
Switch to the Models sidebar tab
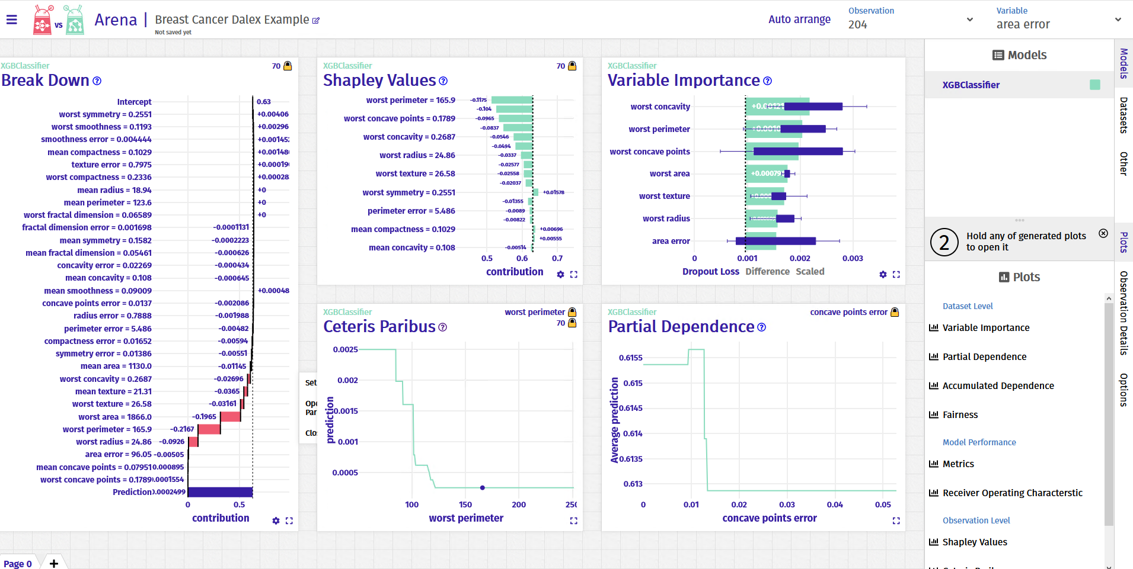click(x=1124, y=64)
